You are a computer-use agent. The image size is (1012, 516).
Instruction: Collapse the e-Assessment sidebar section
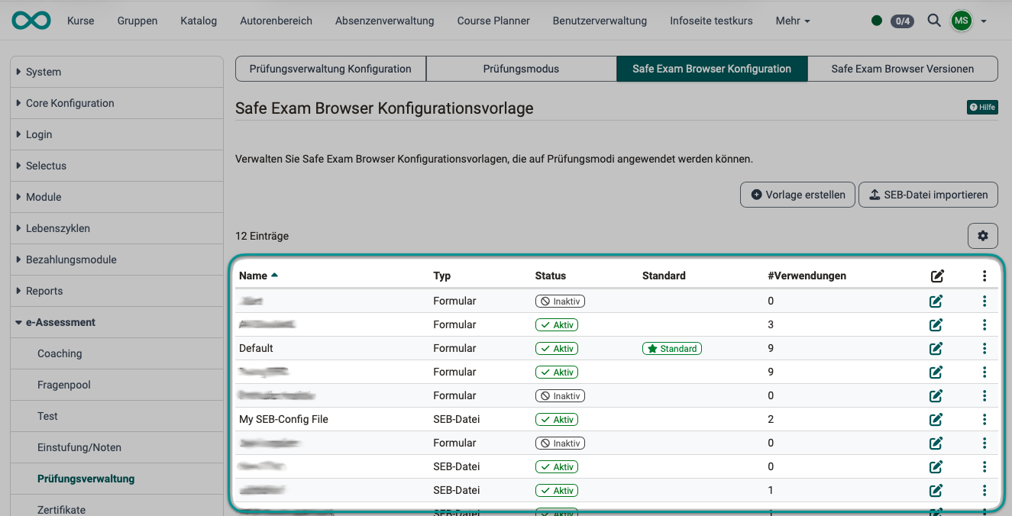pos(117,322)
